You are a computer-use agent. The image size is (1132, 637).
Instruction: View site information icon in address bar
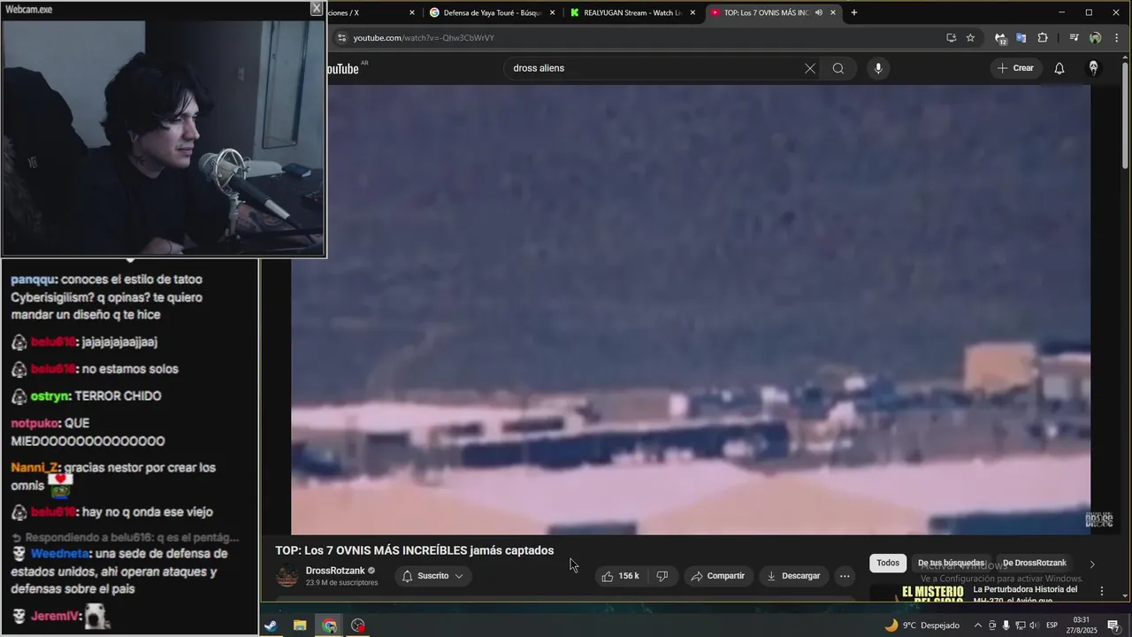coord(341,38)
